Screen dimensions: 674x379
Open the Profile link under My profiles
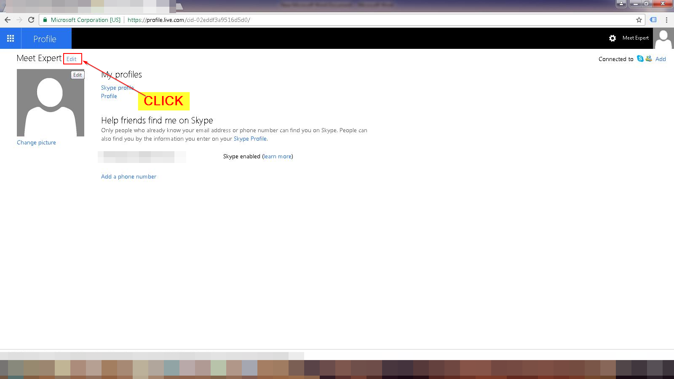pyautogui.click(x=109, y=96)
